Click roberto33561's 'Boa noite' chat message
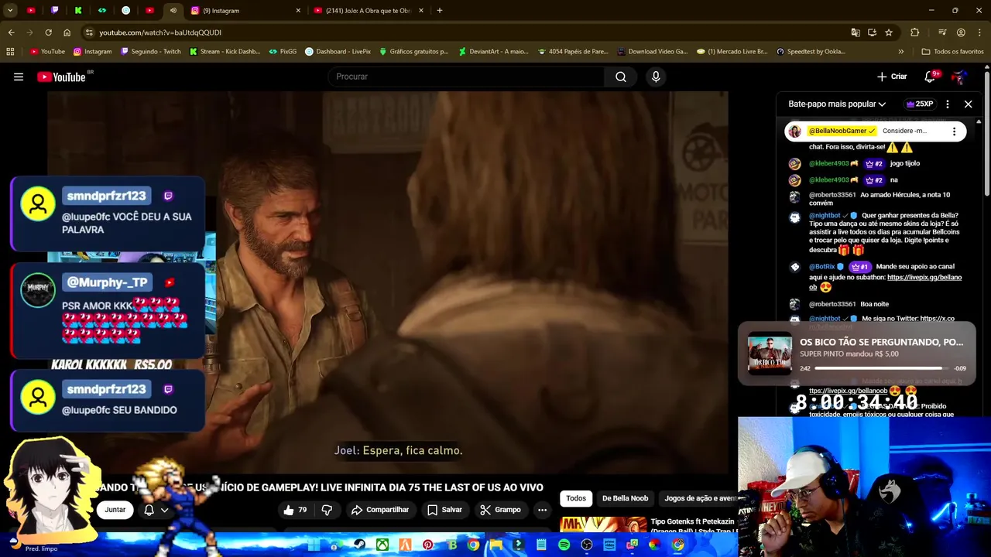991x557 pixels. click(x=875, y=305)
